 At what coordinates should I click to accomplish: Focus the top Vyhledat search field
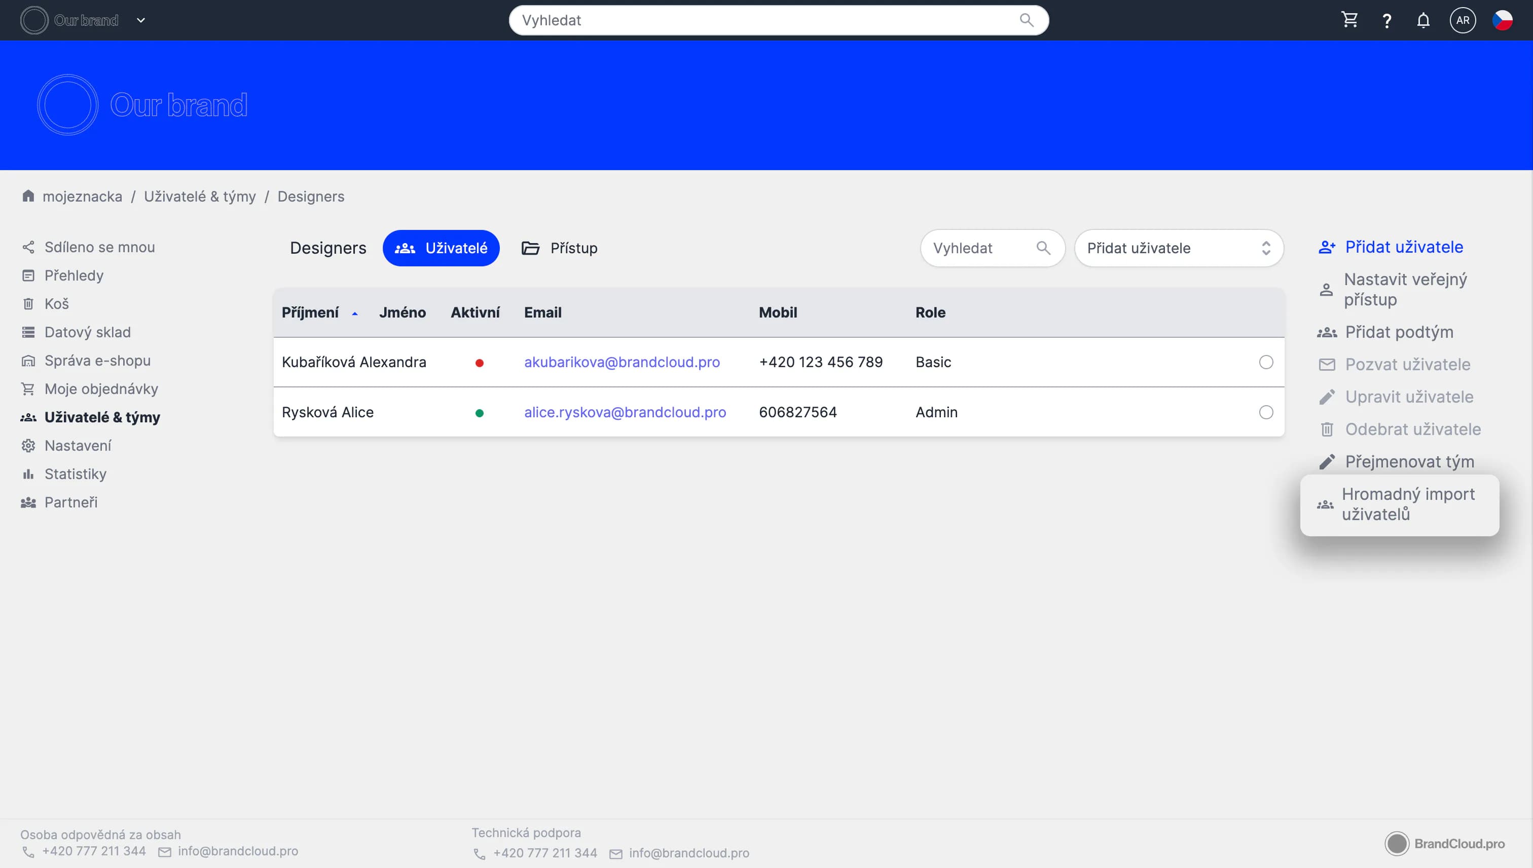point(764,20)
